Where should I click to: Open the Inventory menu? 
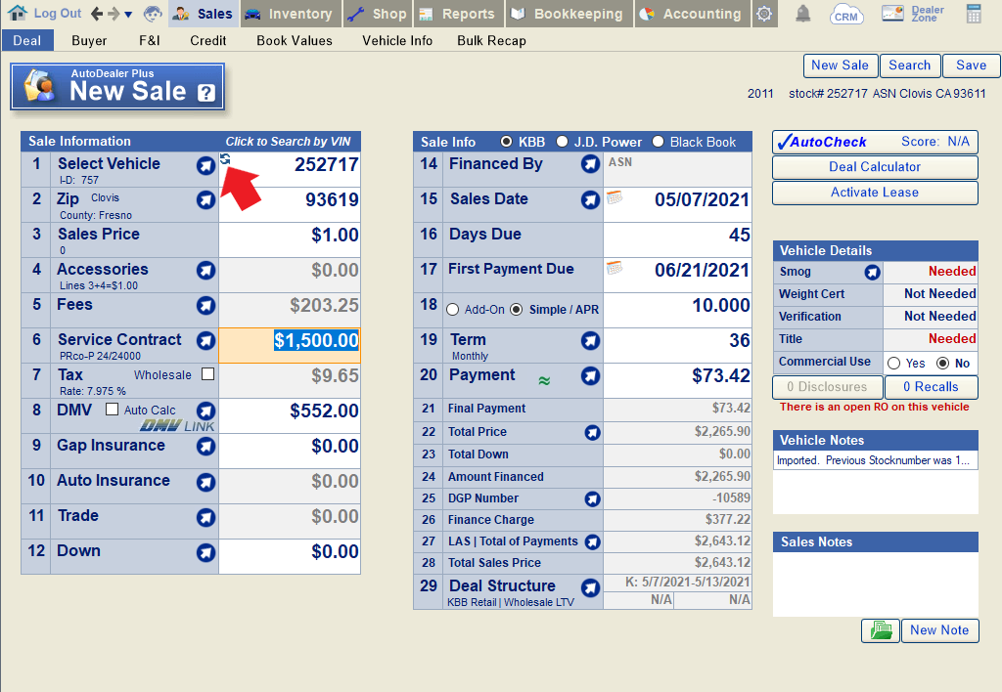click(292, 14)
